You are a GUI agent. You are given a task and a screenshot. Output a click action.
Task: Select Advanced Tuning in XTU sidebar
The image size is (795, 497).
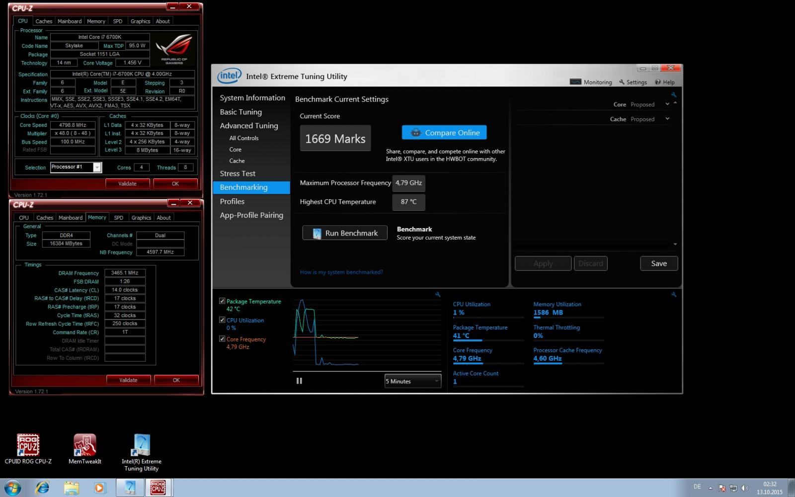pyautogui.click(x=249, y=126)
